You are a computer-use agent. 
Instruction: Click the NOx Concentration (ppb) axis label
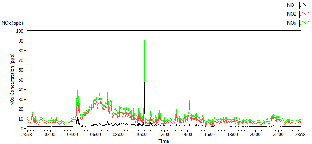(12, 80)
